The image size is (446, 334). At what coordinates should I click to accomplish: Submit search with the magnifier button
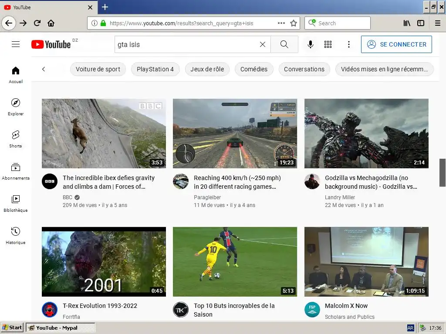[x=284, y=44]
